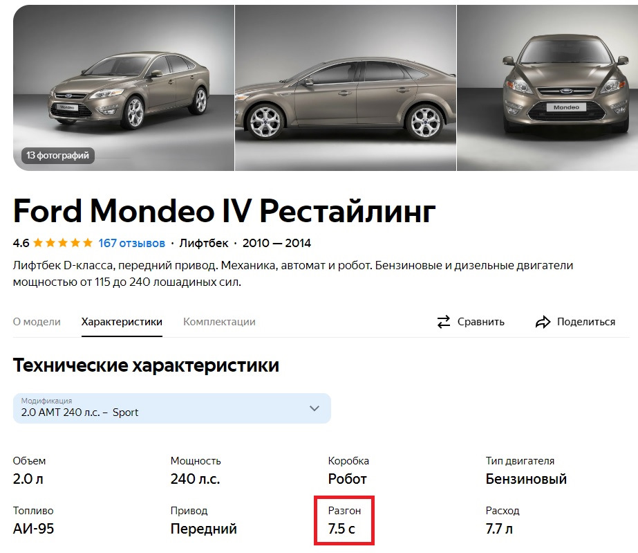Click the "Ford Mondeo IV Рестайлинг" heading
The image size is (638, 553).
225,210
